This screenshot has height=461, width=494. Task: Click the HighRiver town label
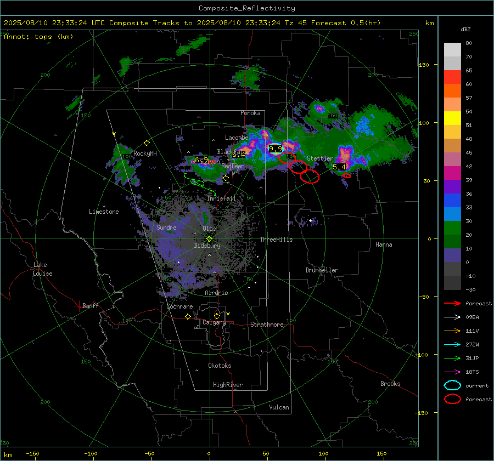[227, 385]
